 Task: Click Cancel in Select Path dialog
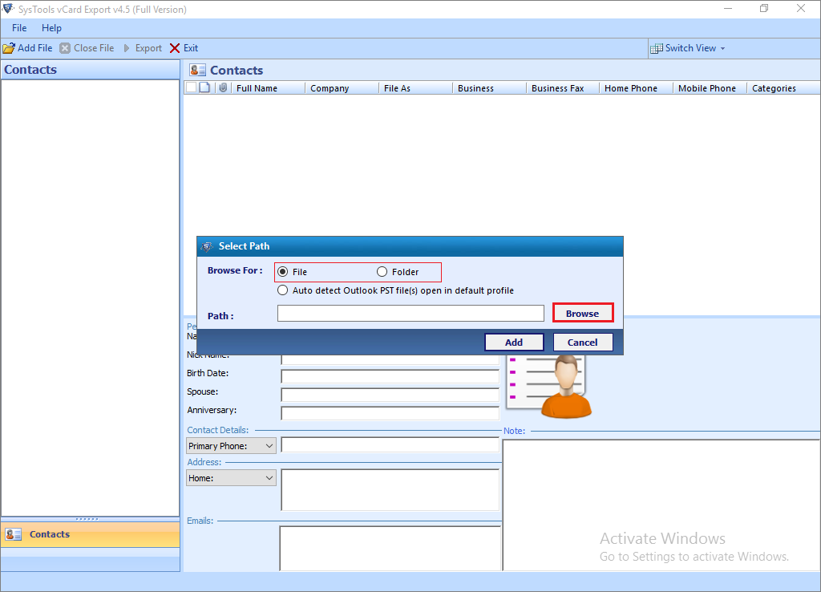(583, 342)
